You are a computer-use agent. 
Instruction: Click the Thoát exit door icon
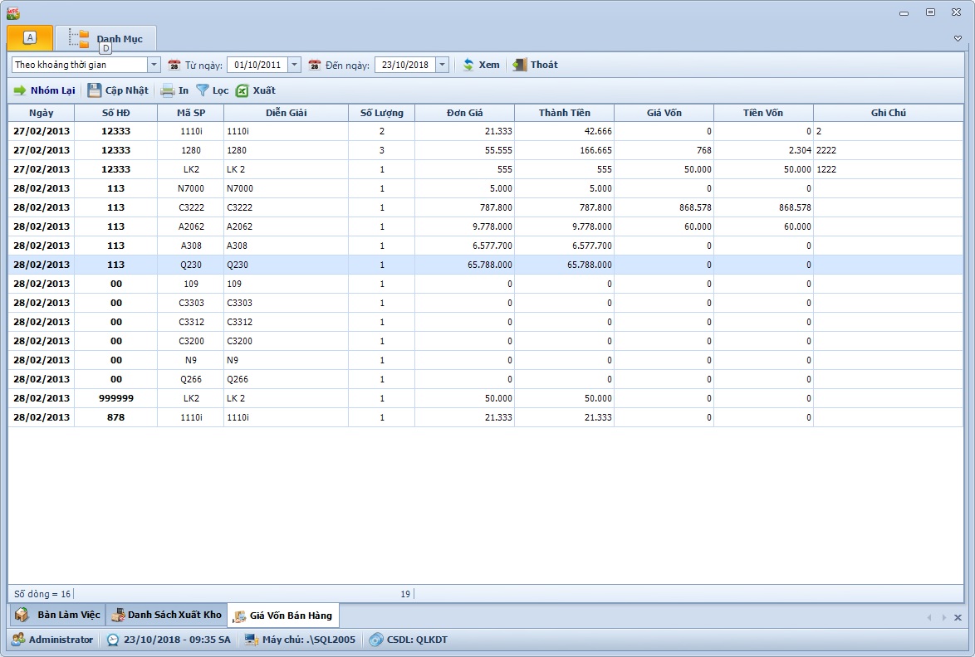[520, 65]
